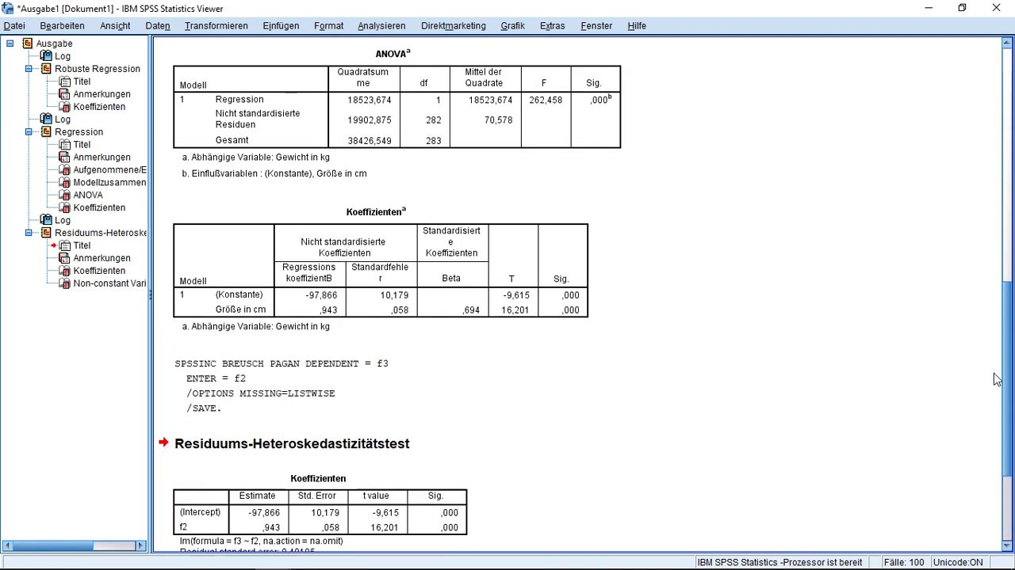
Task: Collapse the Robuste Regression node
Action: coord(29,69)
